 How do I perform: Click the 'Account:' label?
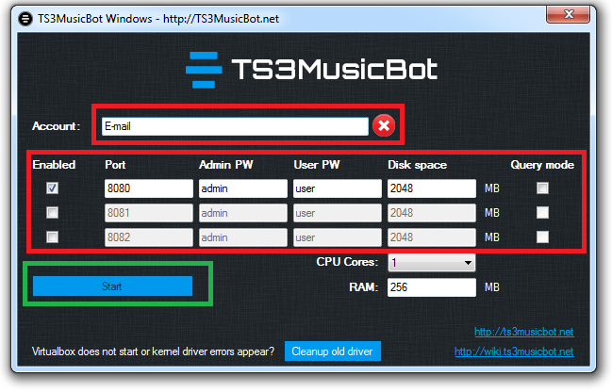[x=57, y=126]
